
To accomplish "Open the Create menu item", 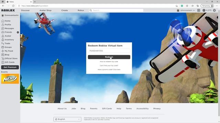I will pyautogui.click(x=65, y=10).
